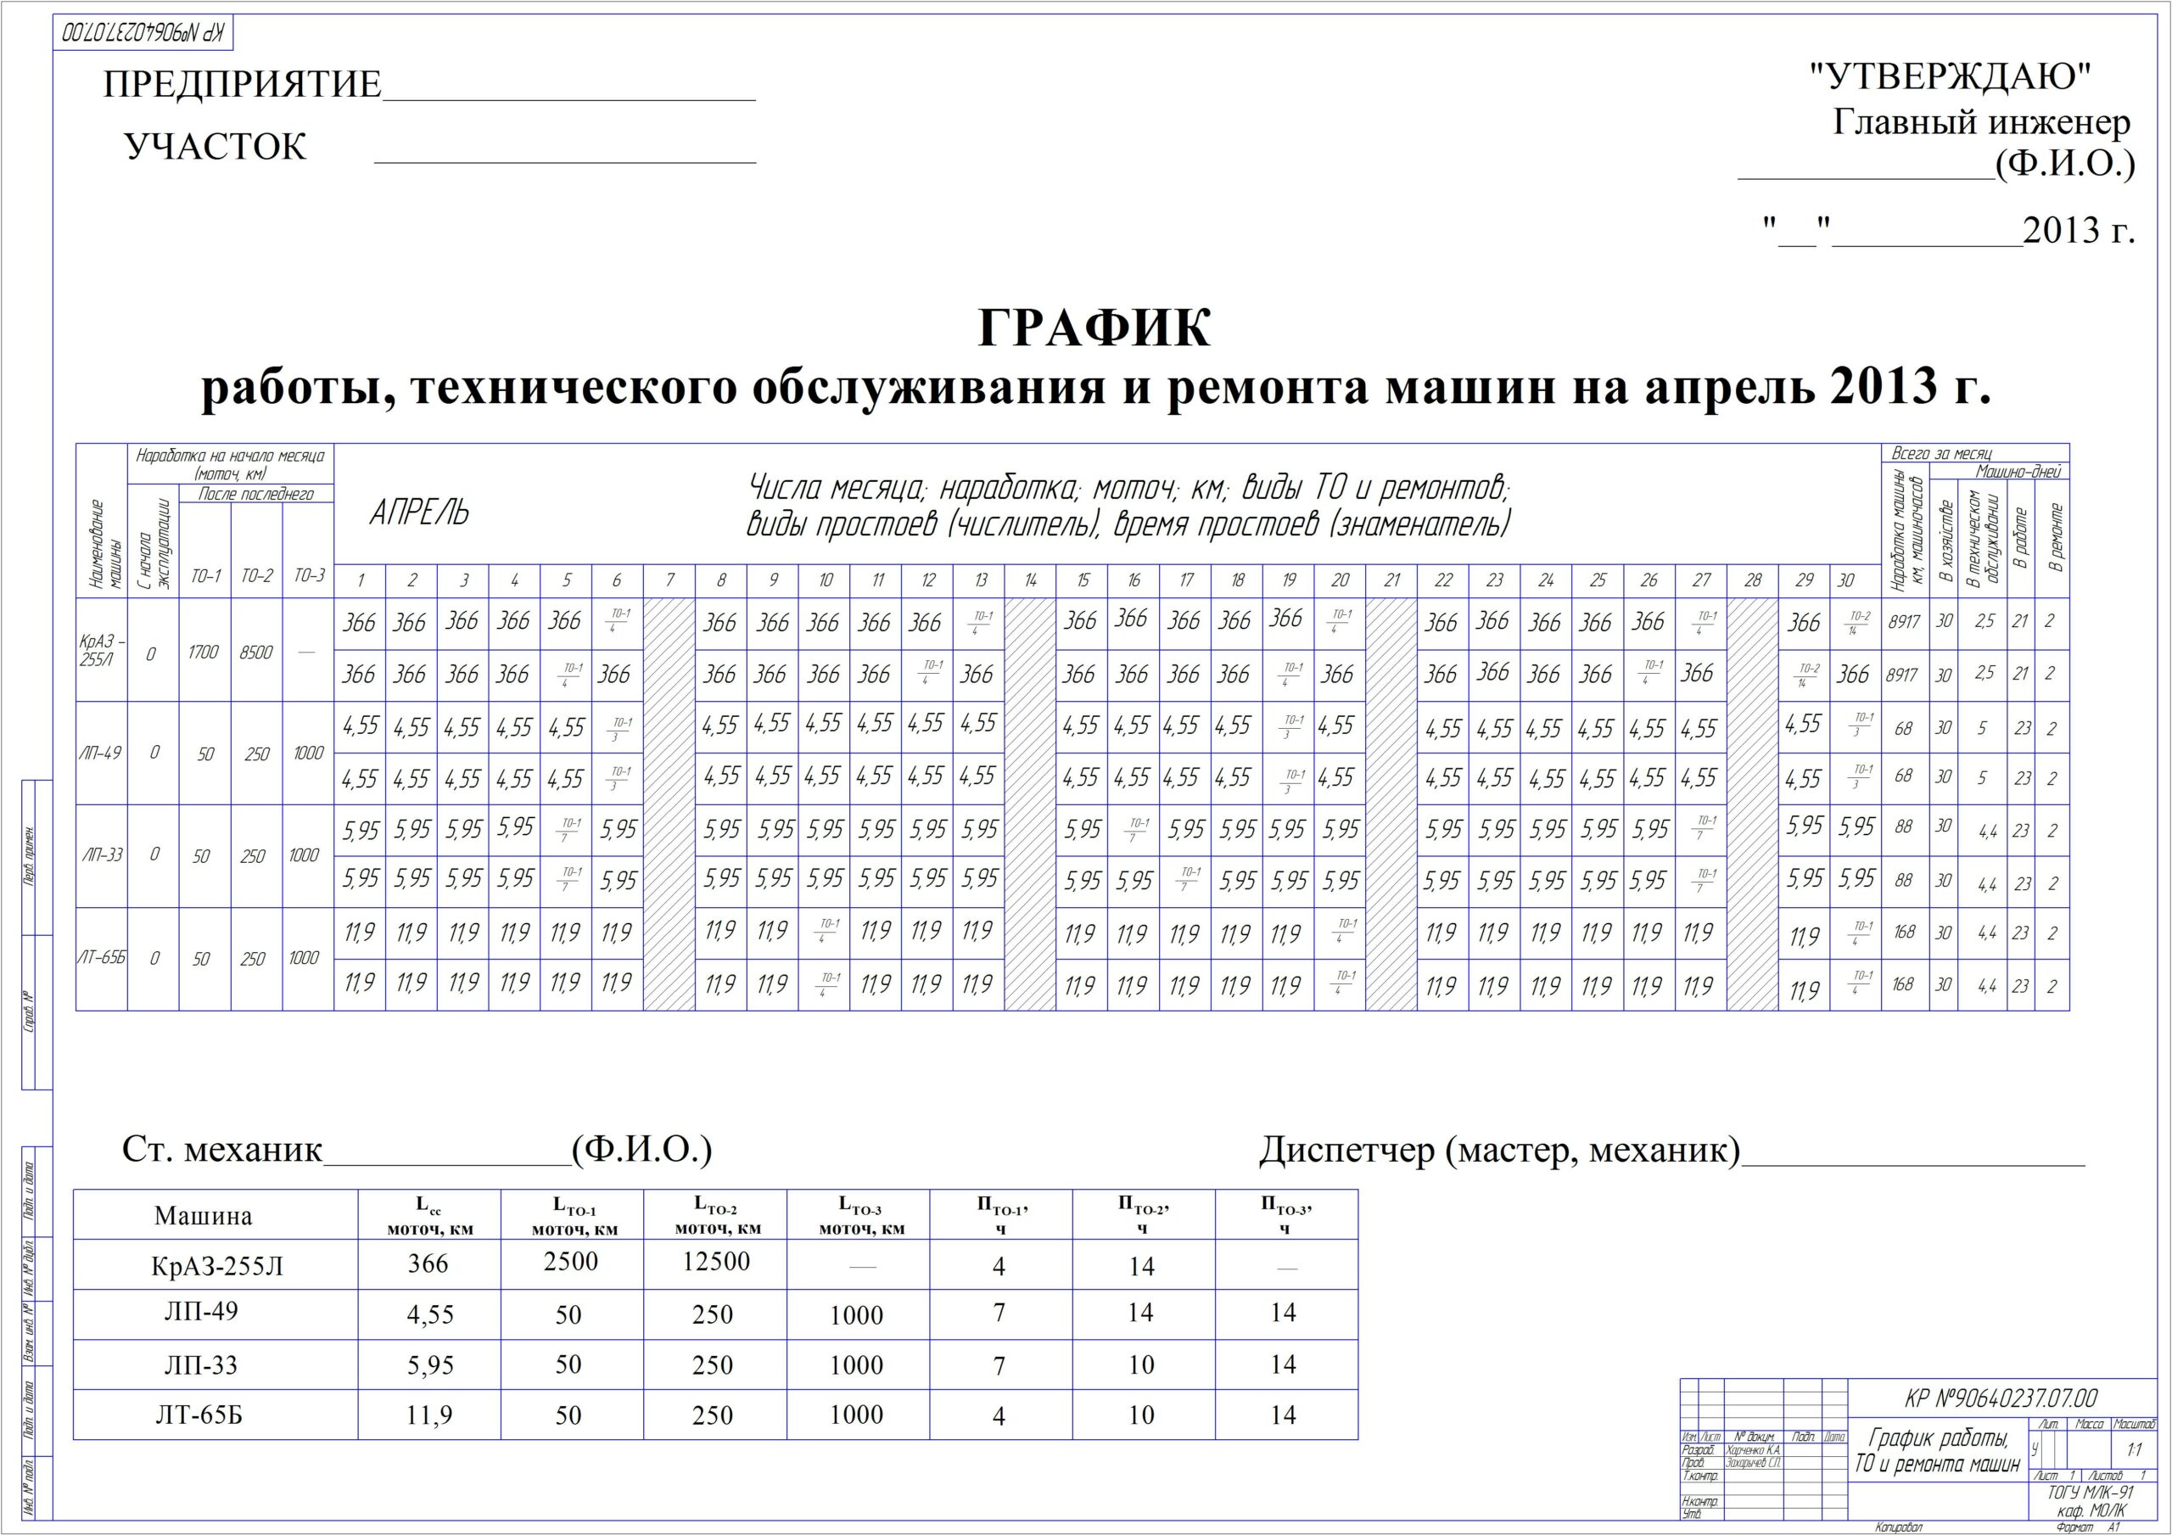This screenshot has width=2172, height=1535.
Task: Click rotated header "С начала эксплуатации"
Action: (154, 545)
